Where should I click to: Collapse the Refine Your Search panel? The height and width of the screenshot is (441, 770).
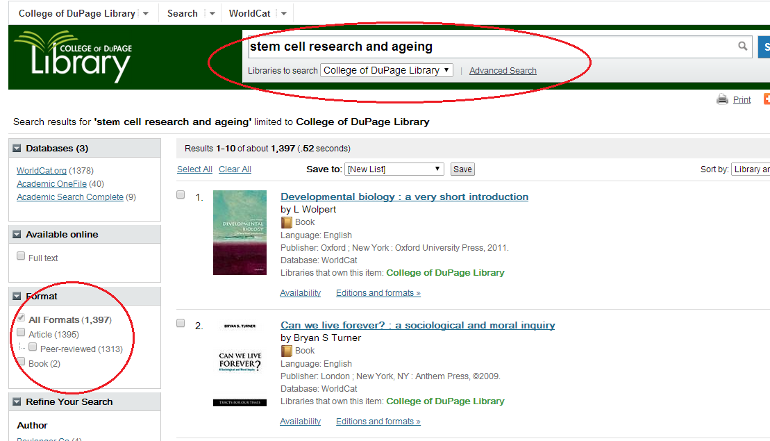pyautogui.click(x=17, y=402)
